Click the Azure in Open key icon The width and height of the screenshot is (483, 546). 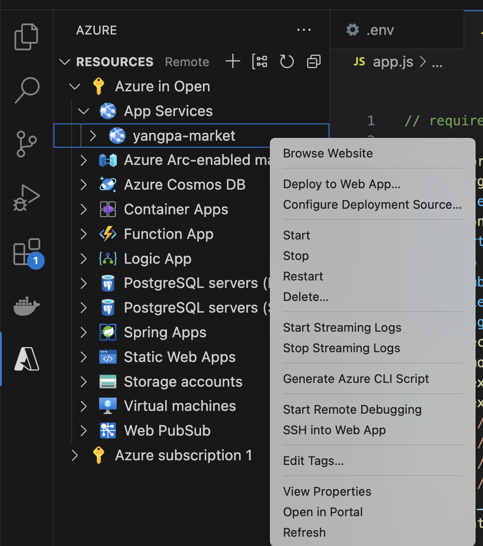coord(99,86)
